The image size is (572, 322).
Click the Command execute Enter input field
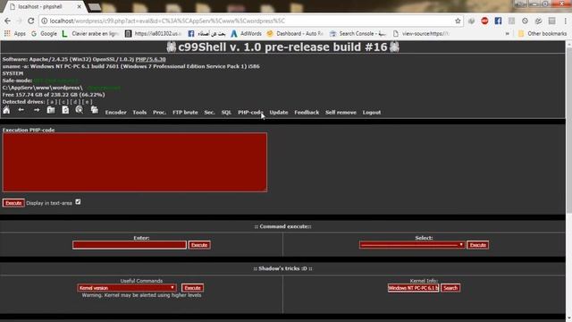[129, 245]
